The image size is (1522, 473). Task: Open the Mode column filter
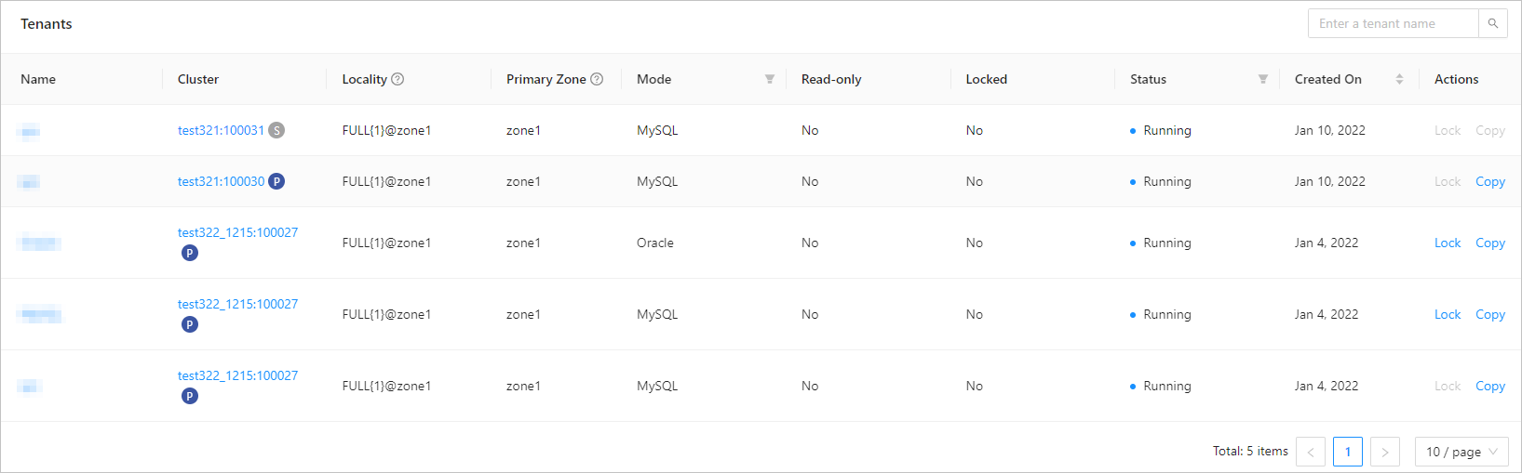770,79
